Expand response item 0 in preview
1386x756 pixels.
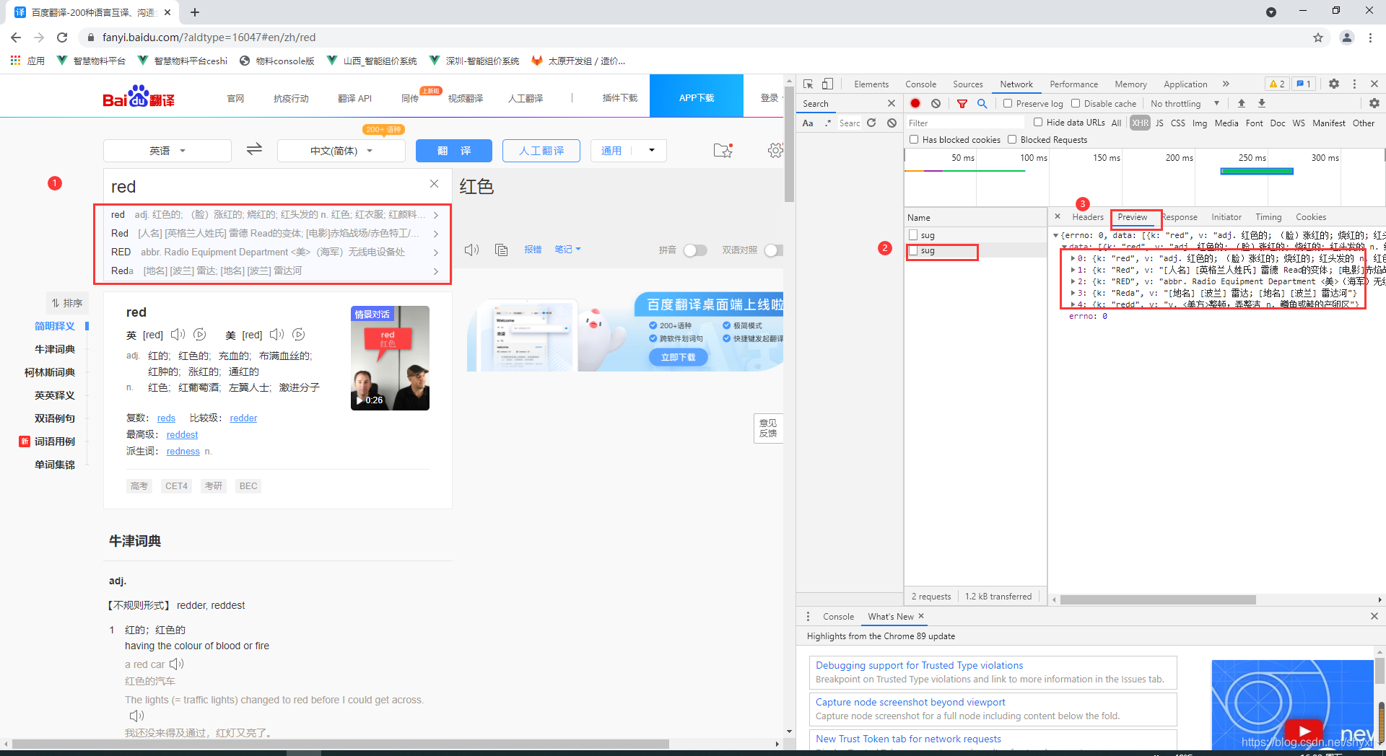1073,258
